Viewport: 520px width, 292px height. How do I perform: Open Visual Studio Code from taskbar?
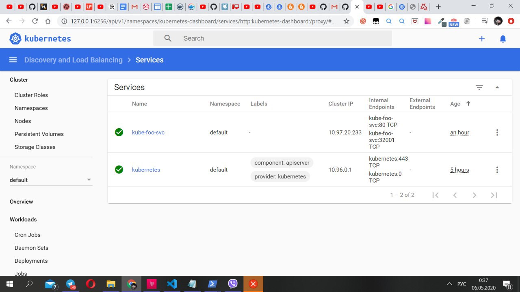coord(172,284)
